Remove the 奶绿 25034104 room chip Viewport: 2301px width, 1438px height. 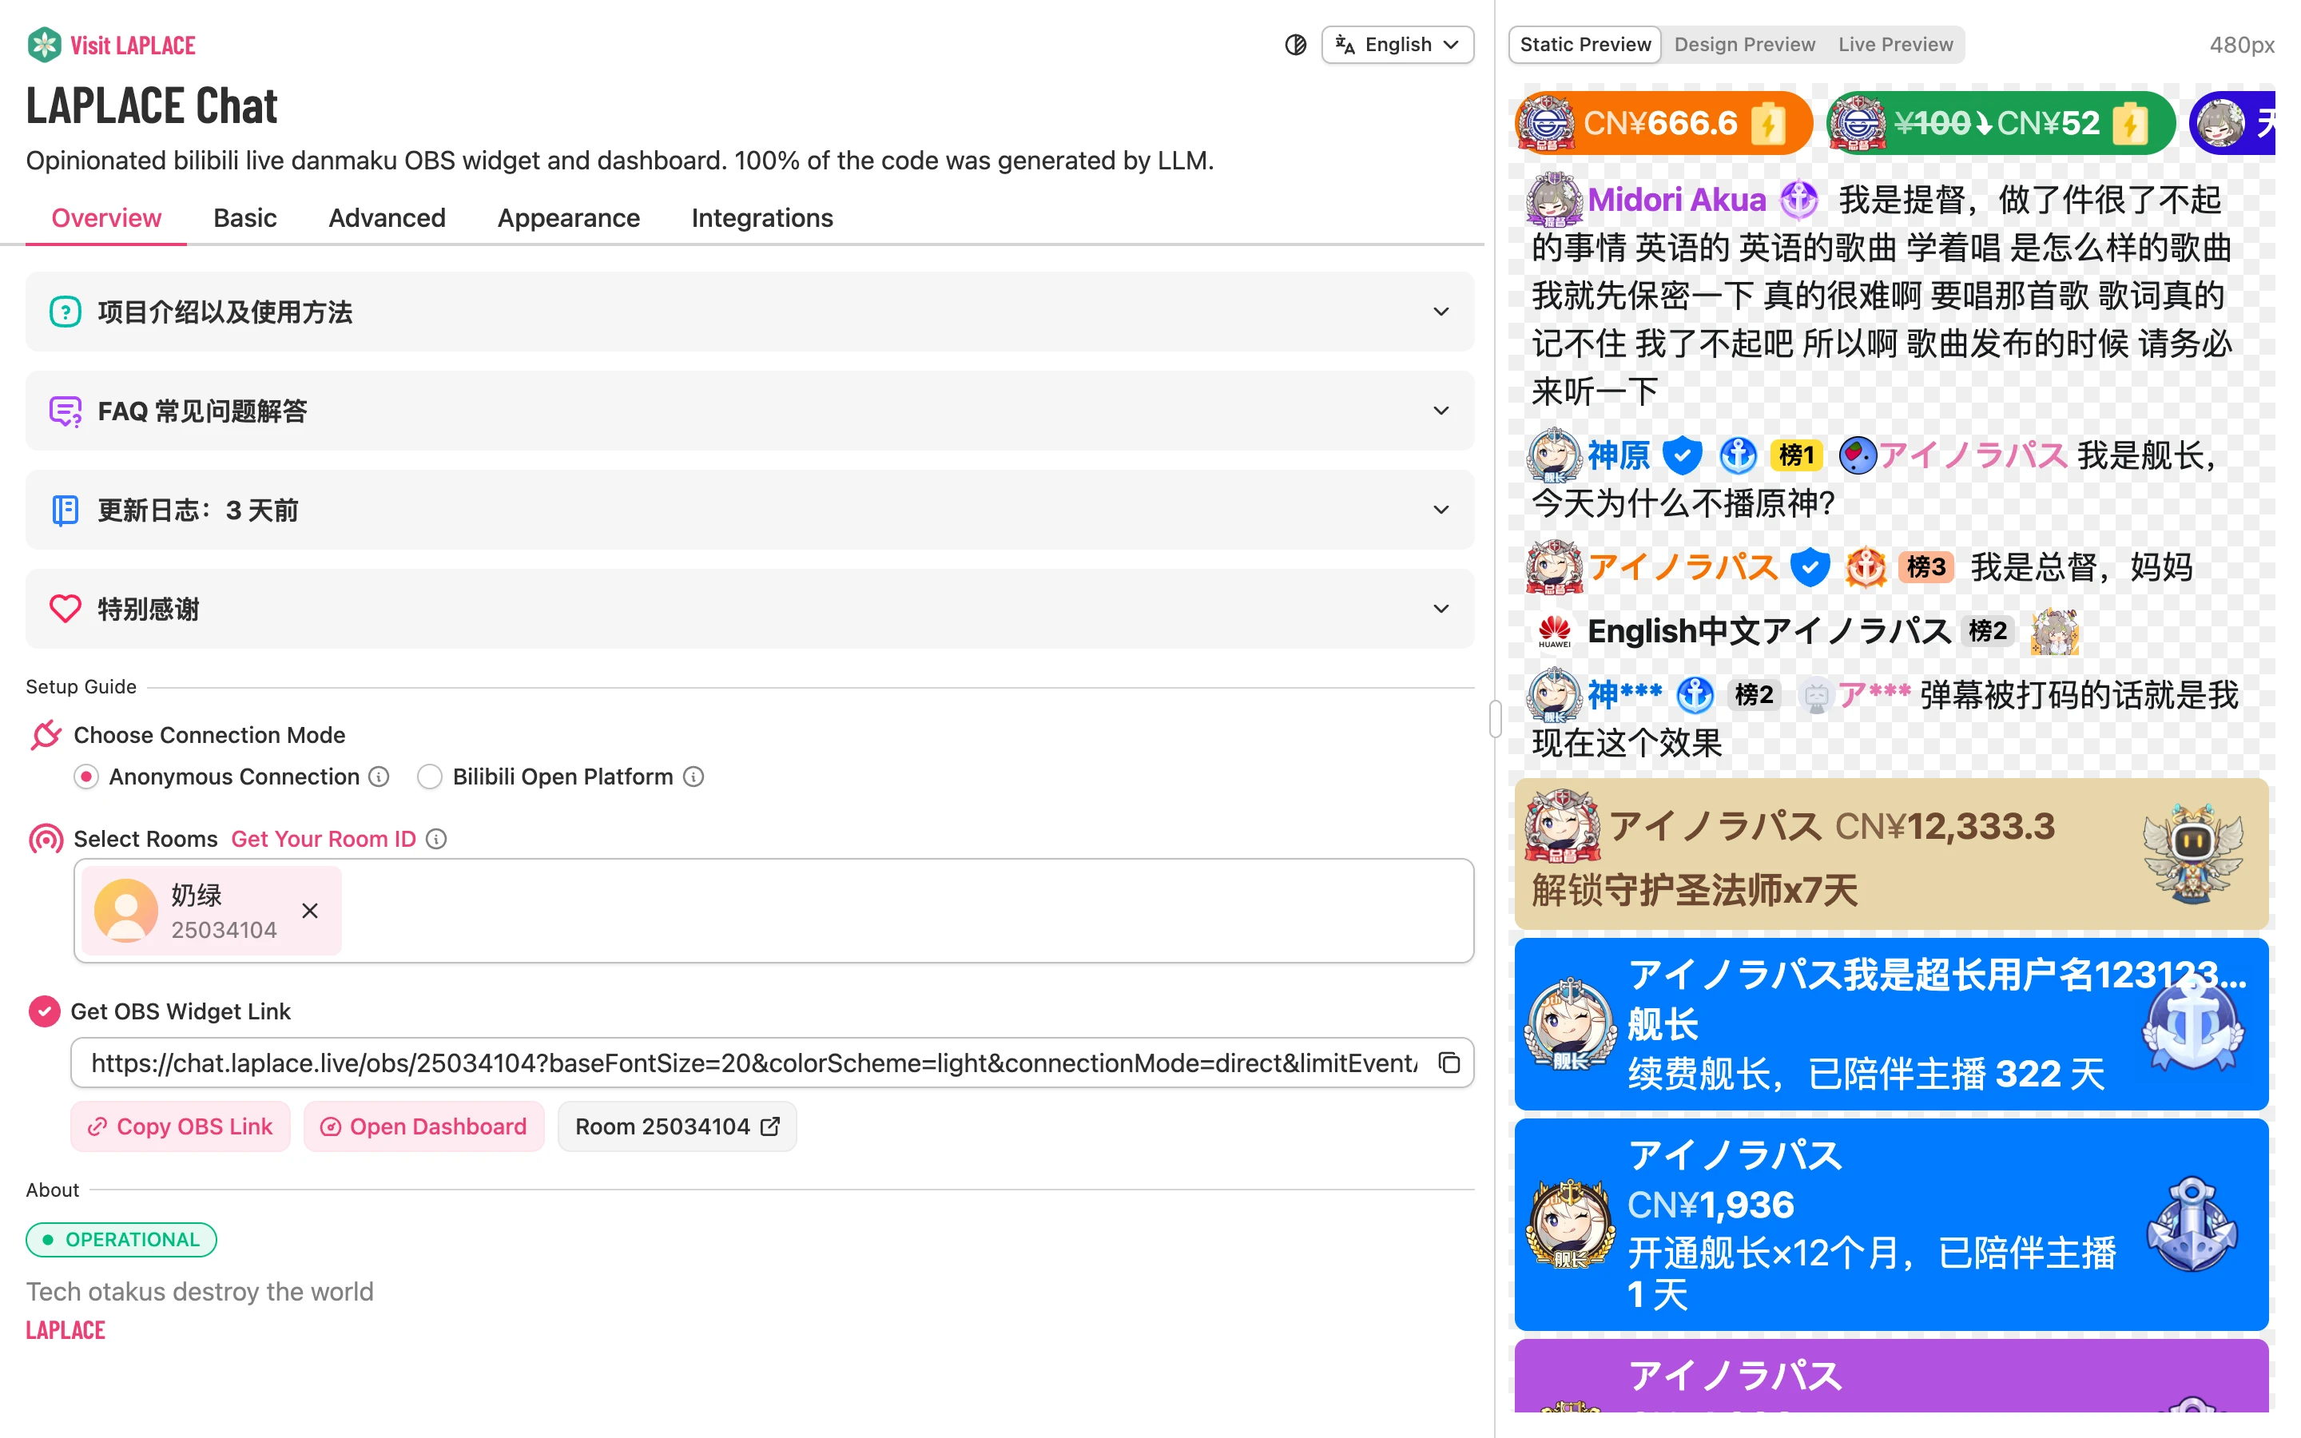[309, 910]
